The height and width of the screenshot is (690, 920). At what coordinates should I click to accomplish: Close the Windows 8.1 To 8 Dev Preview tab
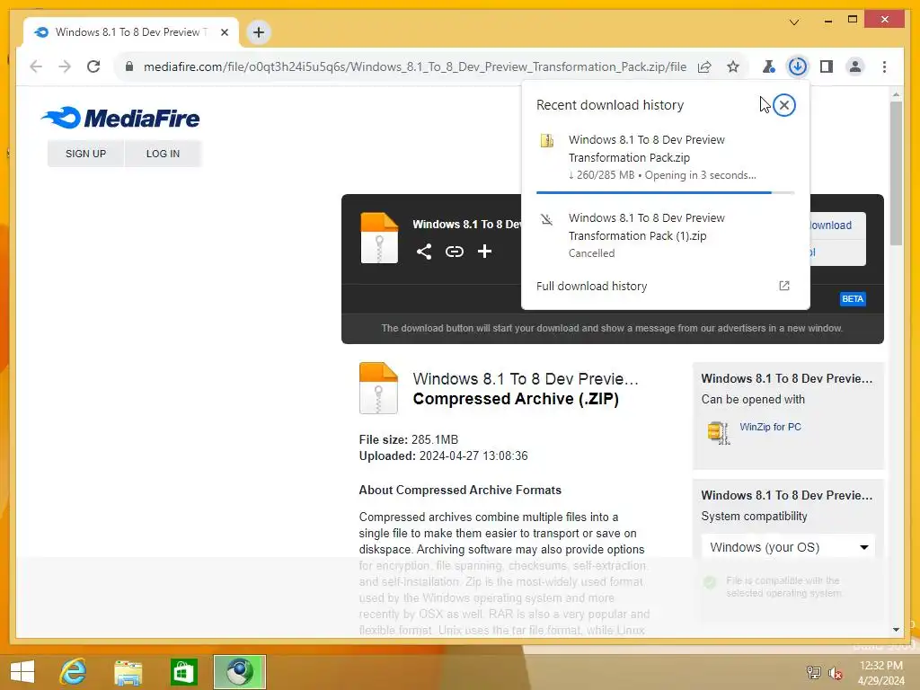tap(225, 32)
